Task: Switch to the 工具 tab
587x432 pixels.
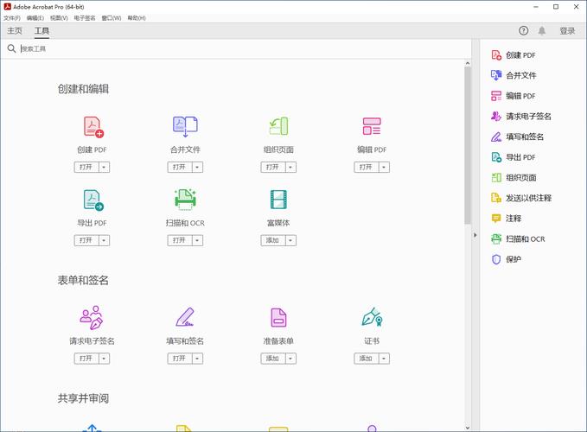Action: click(x=41, y=30)
